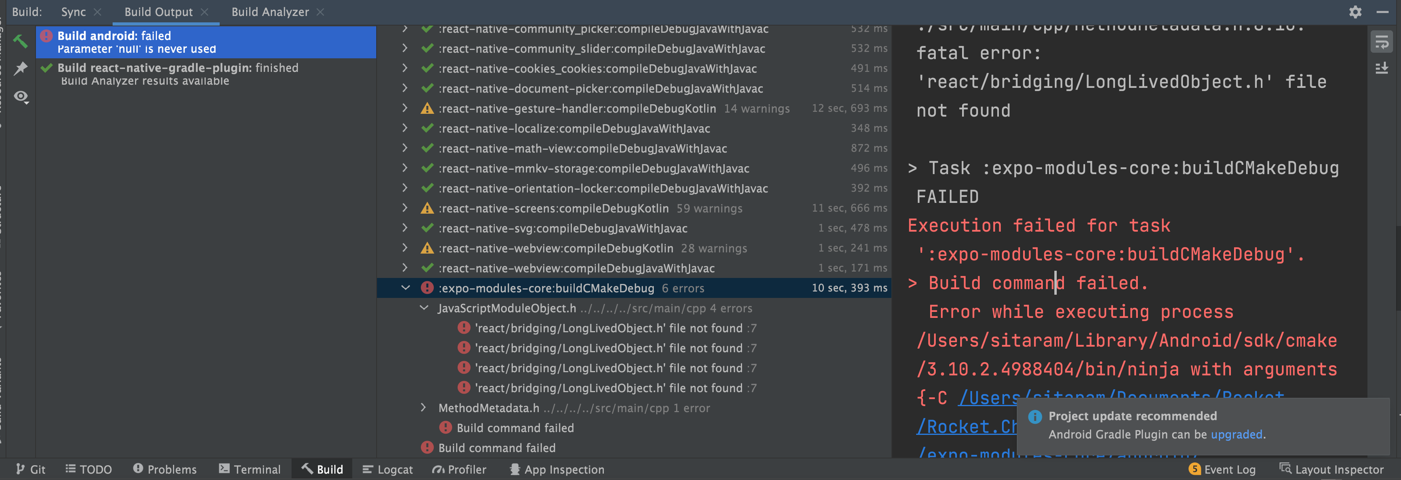Select react-native-localize:compileDebugJavaWithJavac row

coord(634,128)
